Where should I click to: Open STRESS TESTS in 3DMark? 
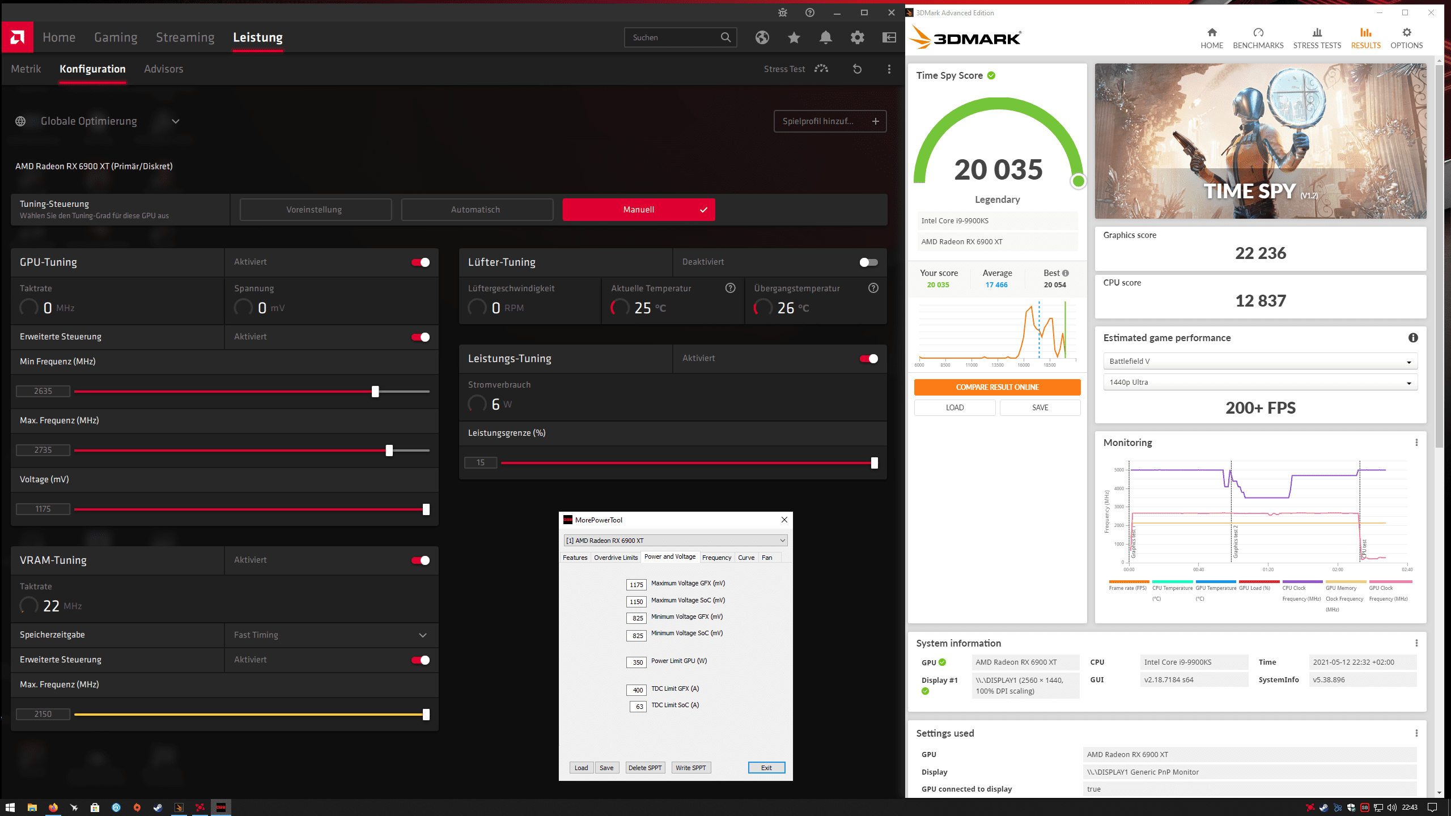[1317, 39]
